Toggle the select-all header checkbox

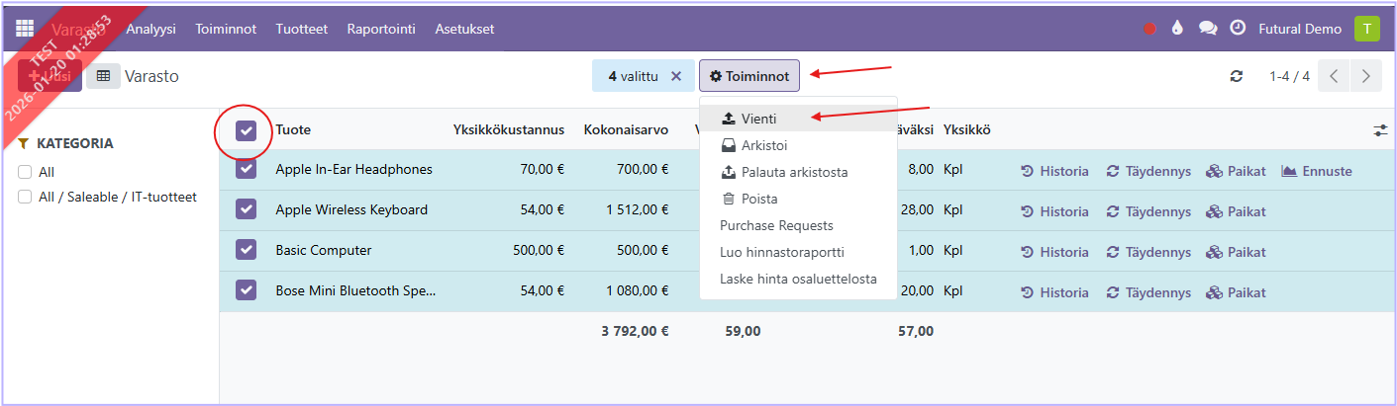pos(247,130)
